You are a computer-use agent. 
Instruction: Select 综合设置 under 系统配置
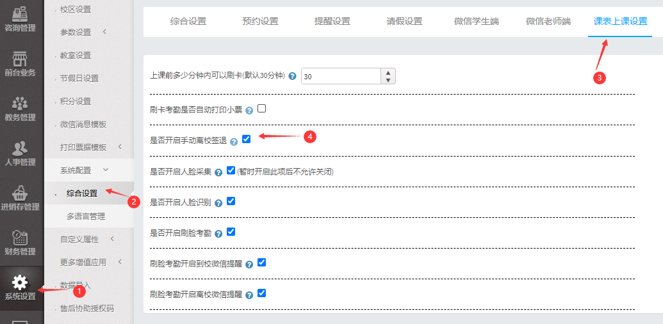click(x=82, y=194)
